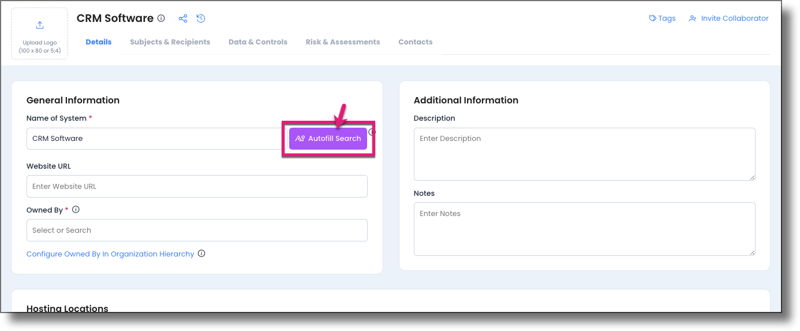800x331 pixels.
Task: Click the info icon beside CRM Software title
Action: pyautogui.click(x=161, y=18)
